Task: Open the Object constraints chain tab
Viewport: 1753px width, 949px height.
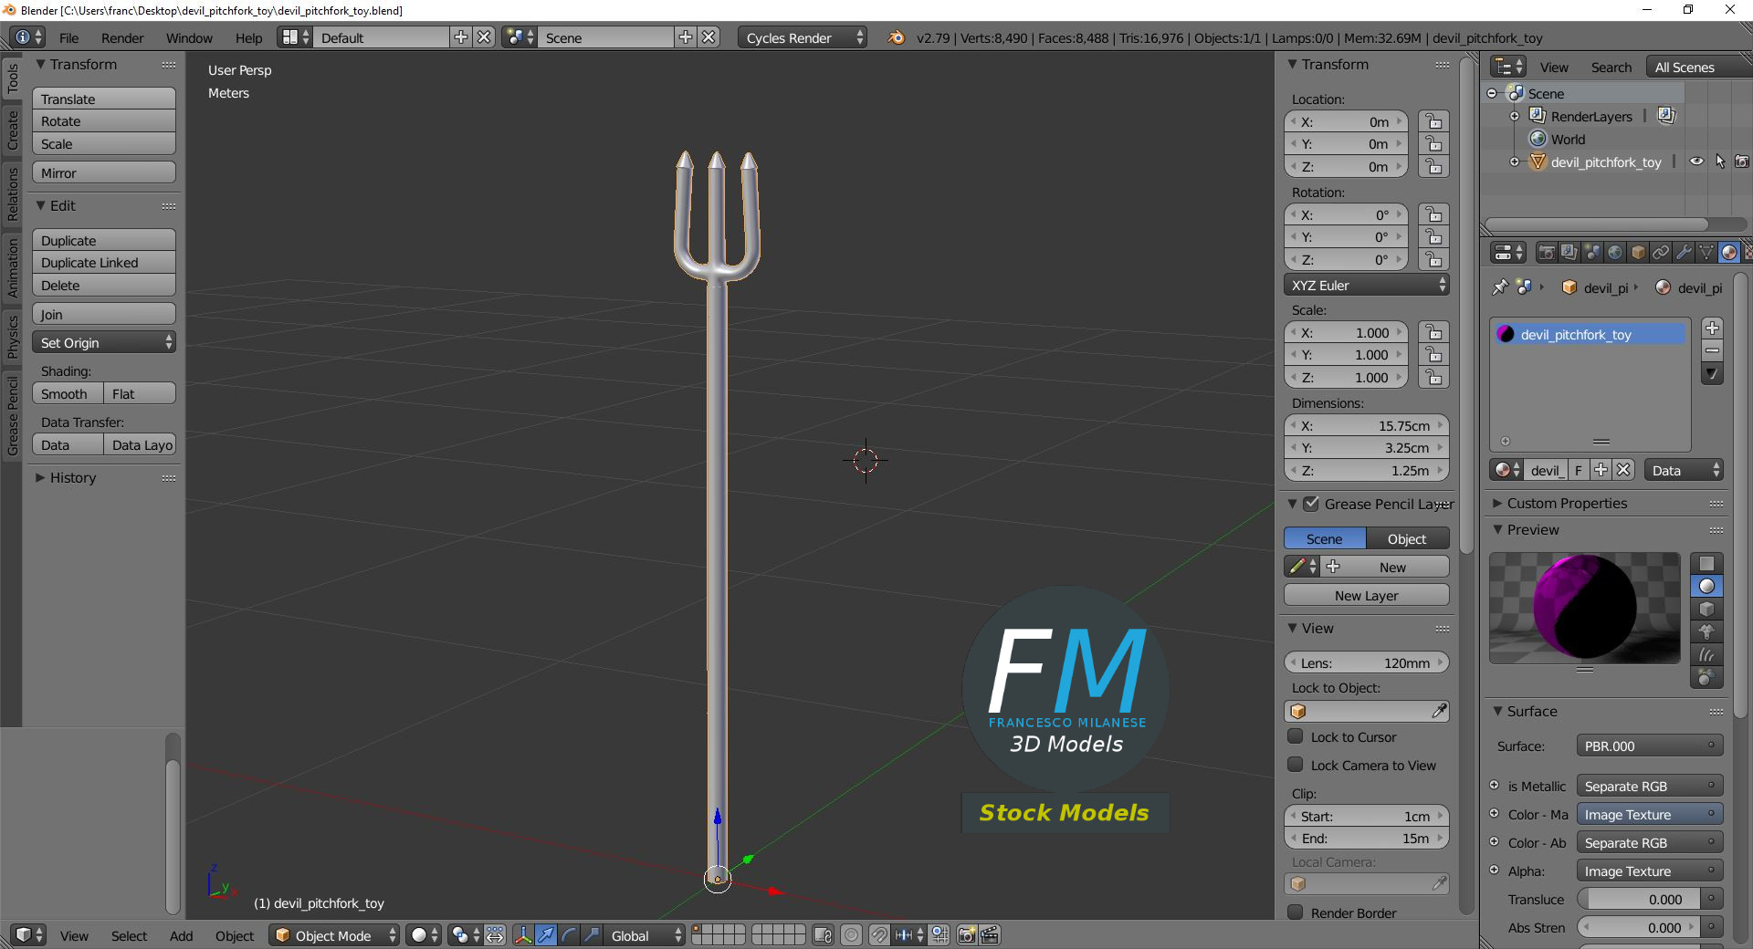Action: (x=1661, y=253)
